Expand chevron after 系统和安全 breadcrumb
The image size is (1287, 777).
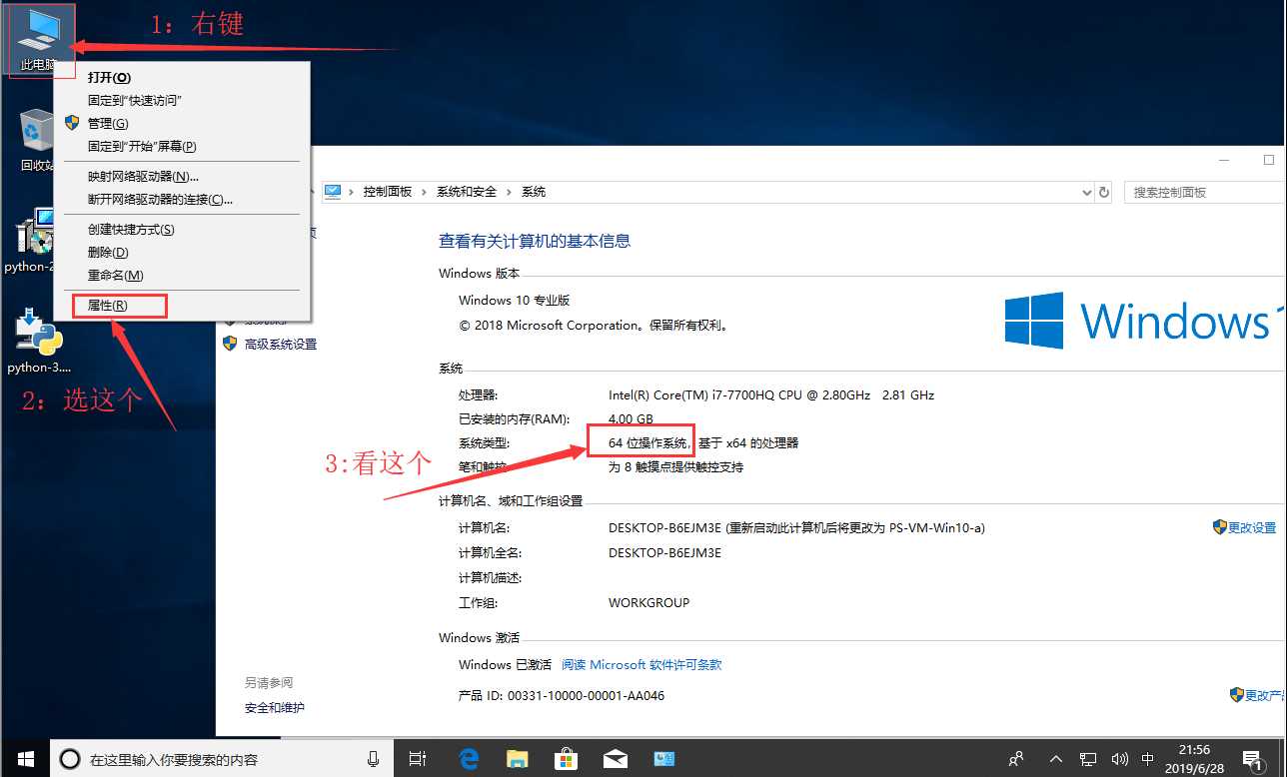coord(509,192)
